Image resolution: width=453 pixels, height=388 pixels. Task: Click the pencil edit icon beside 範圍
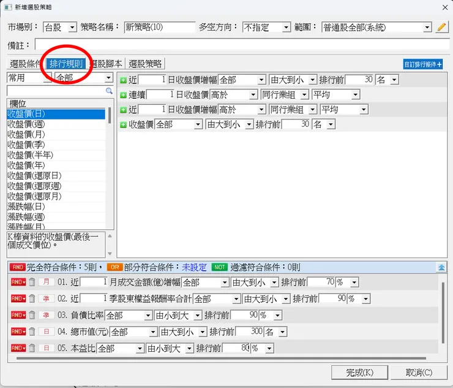tap(441, 28)
